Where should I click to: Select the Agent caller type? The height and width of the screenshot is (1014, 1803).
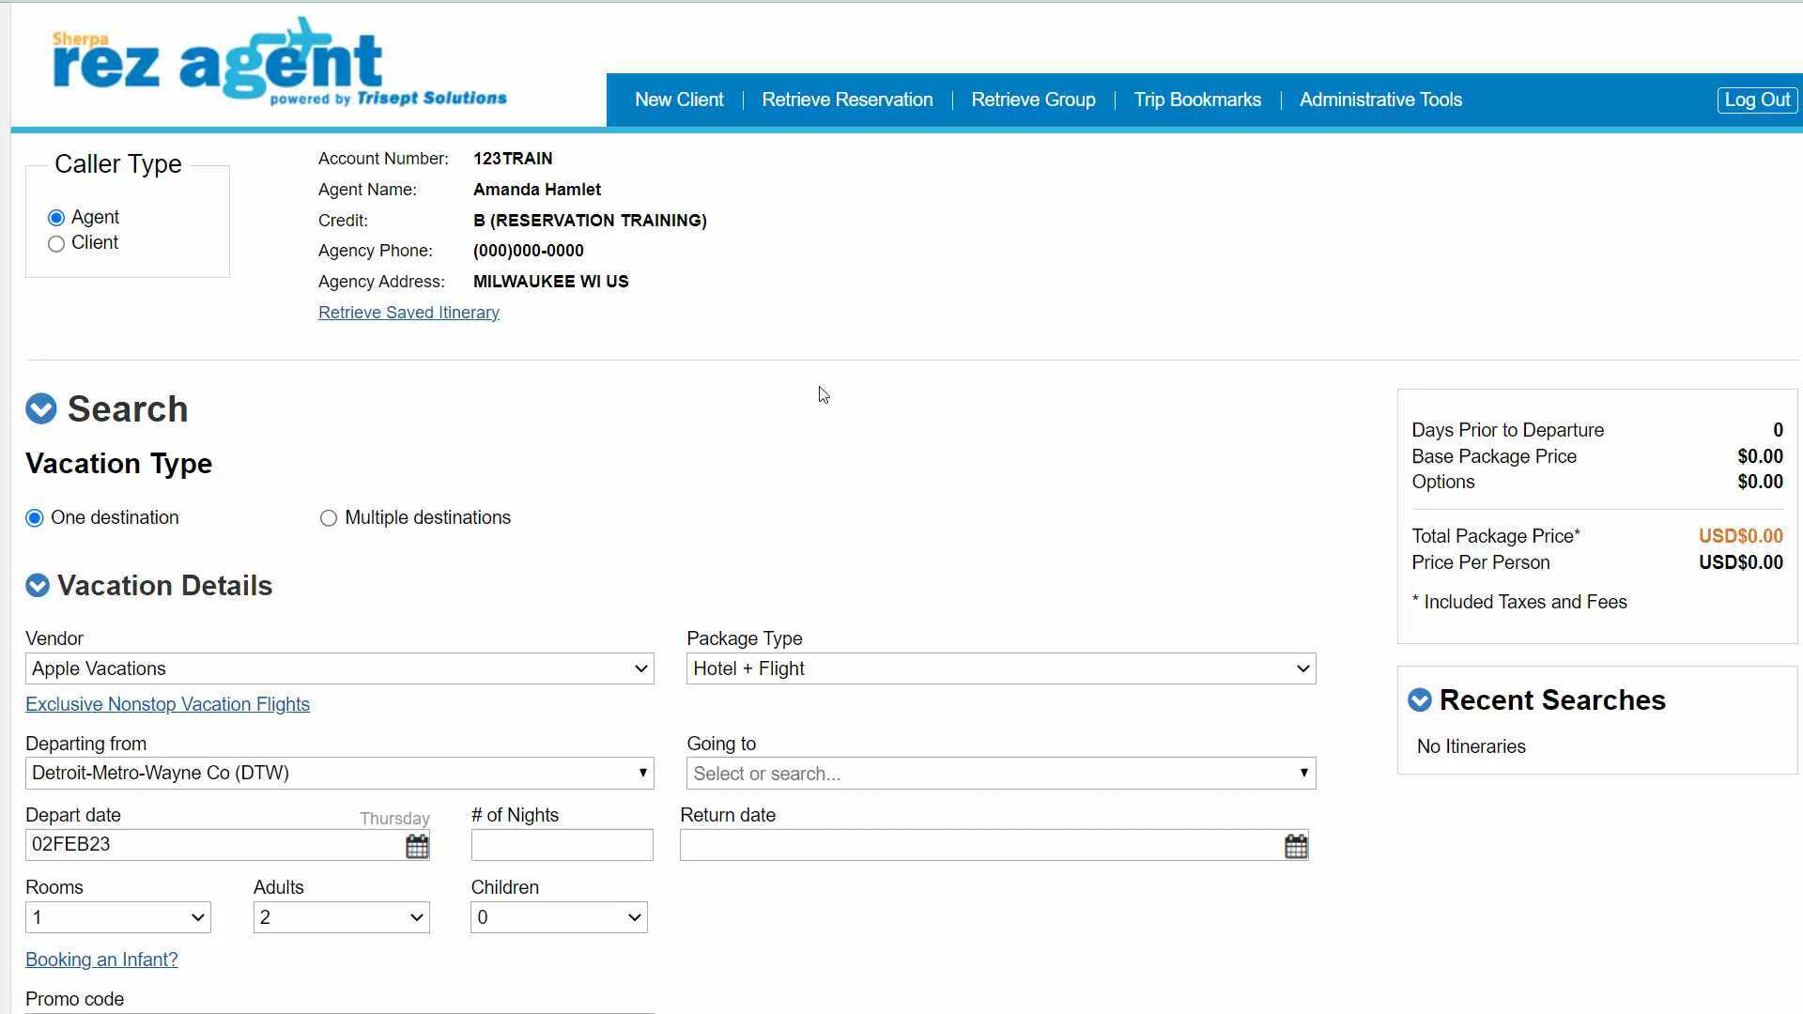tap(56, 218)
